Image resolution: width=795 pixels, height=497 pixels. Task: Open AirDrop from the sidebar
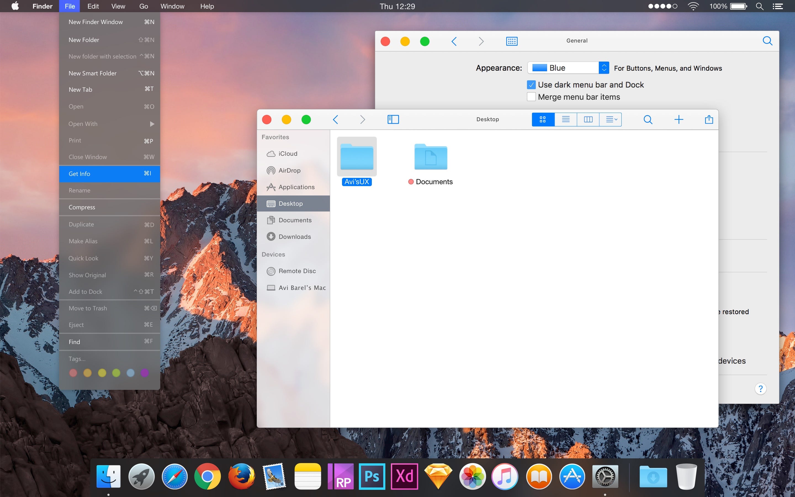289,170
